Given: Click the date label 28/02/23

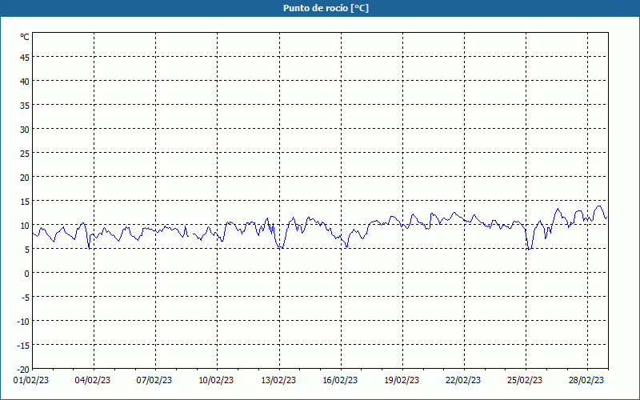Looking at the screenshot, I should tap(586, 381).
